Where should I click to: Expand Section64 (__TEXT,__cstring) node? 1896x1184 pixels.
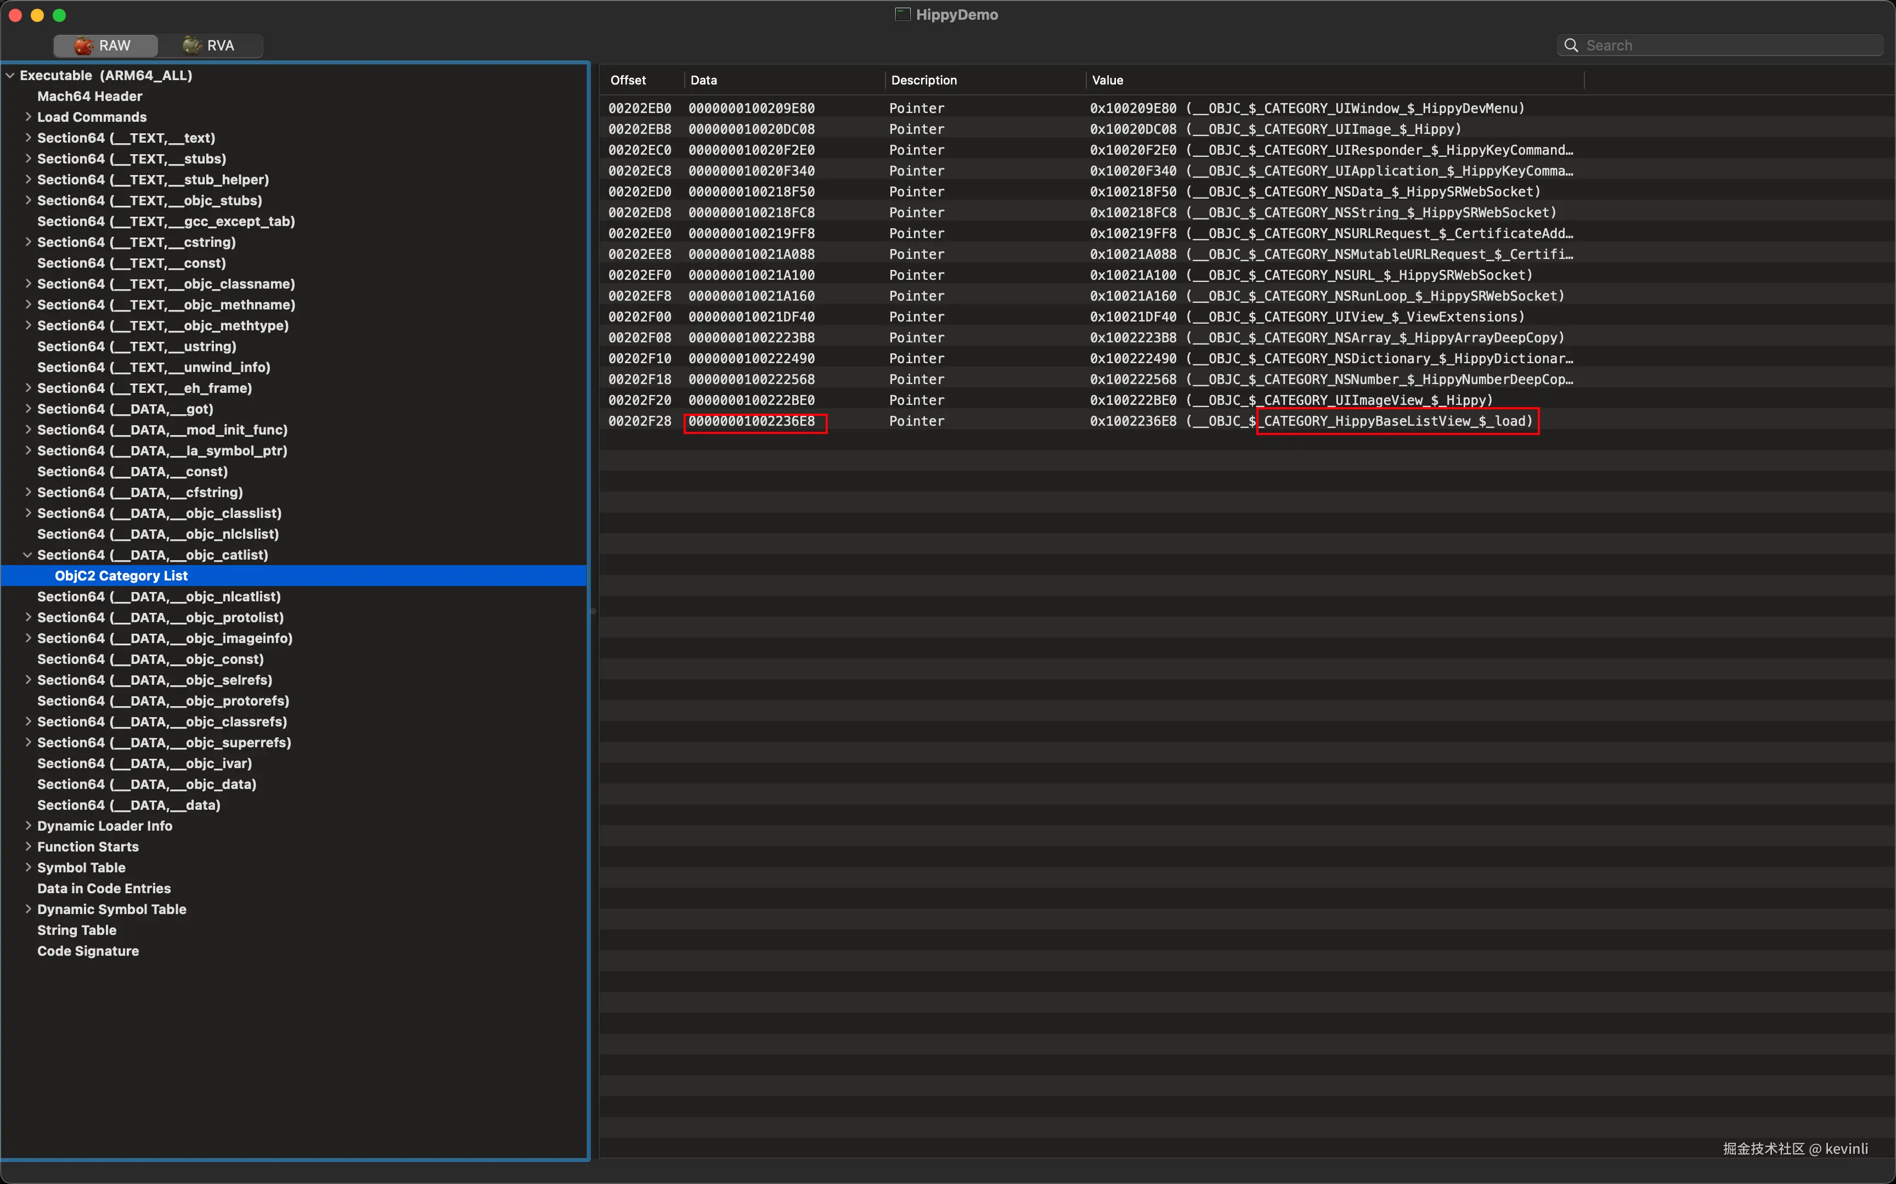(x=28, y=242)
